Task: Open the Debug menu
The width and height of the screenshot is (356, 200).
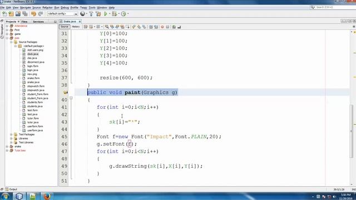Action: (65, 7)
